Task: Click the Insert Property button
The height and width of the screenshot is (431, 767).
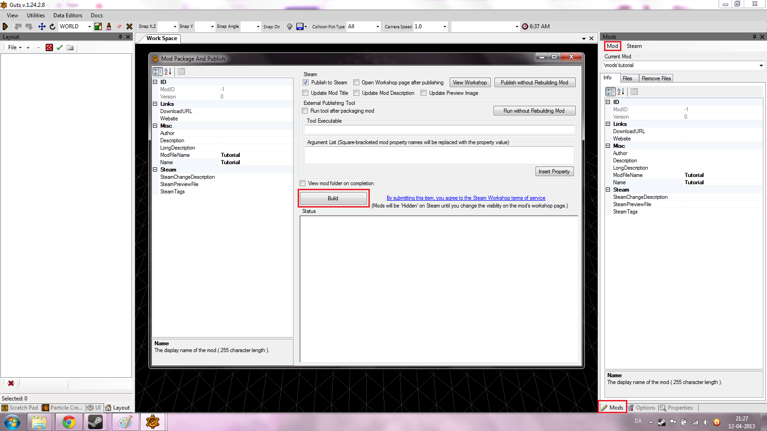Action: pos(554,171)
